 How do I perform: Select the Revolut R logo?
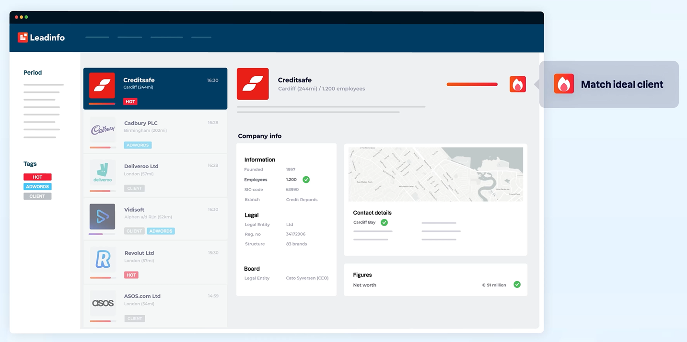point(103,260)
